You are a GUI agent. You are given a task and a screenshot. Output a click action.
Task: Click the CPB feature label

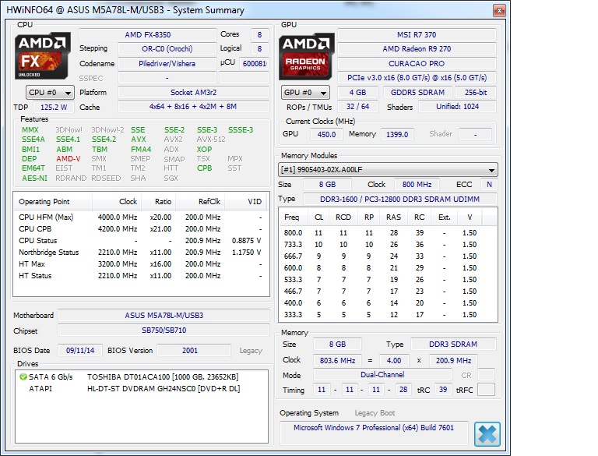click(x=205, y=168)
